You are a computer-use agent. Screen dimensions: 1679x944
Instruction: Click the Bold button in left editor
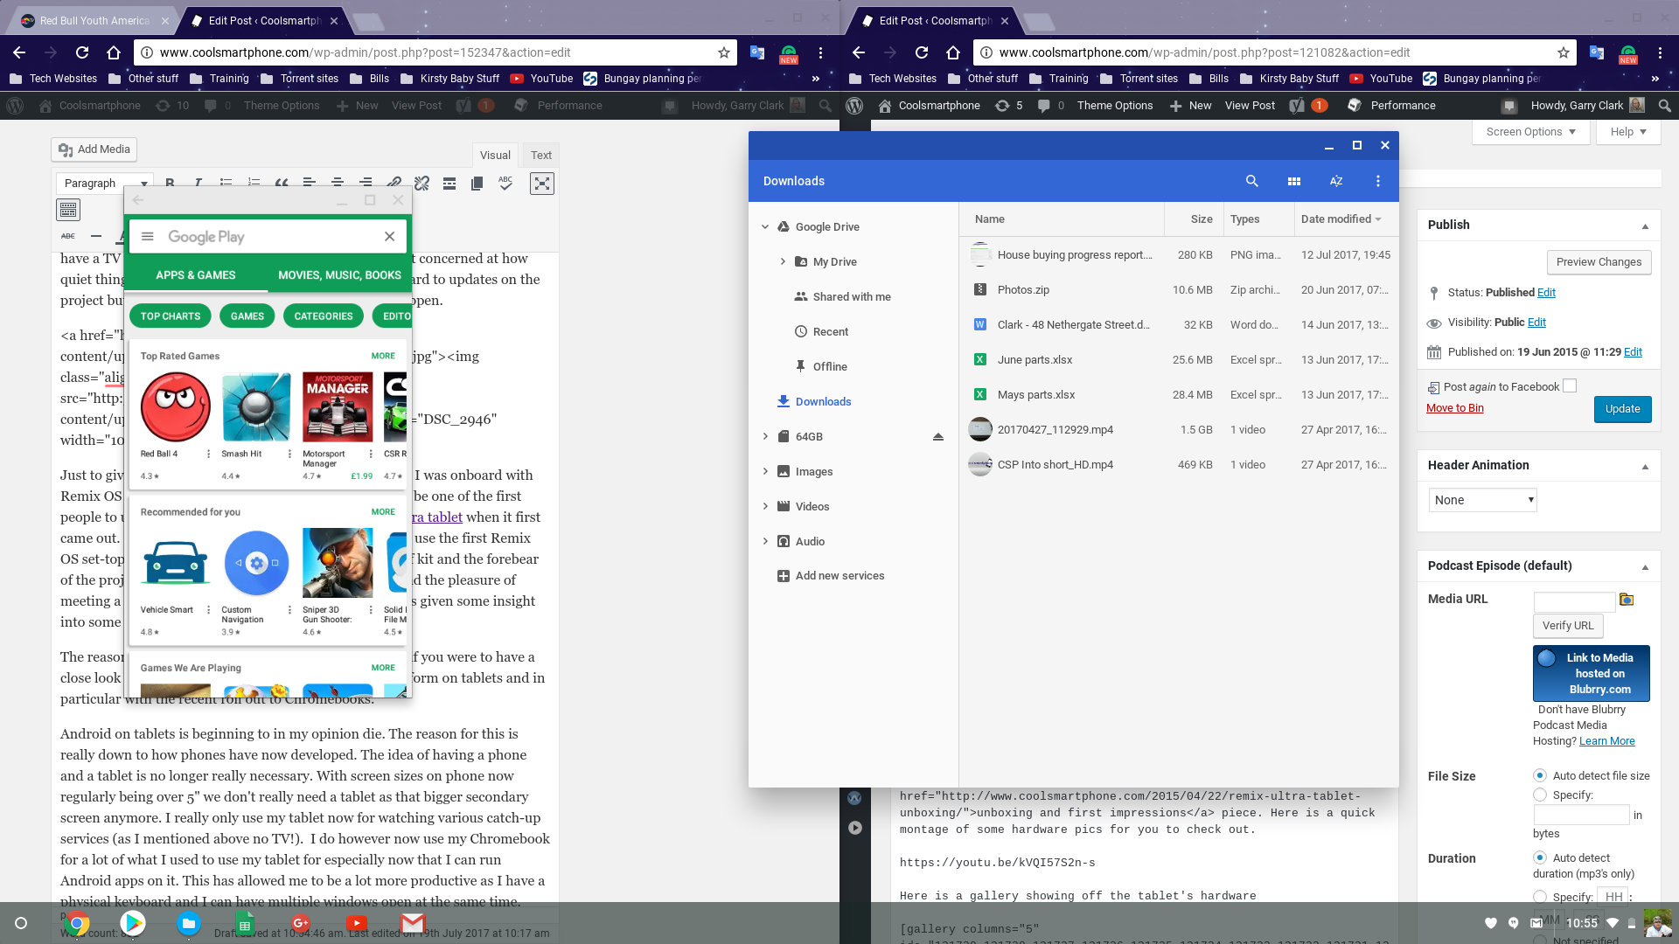click(170, 183)
